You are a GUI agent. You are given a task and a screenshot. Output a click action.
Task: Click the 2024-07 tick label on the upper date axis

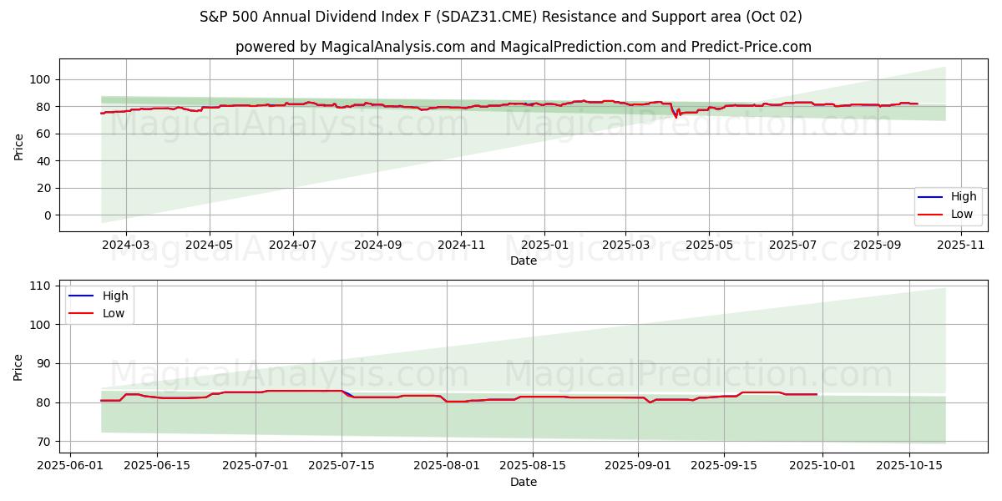coord(293,245)
